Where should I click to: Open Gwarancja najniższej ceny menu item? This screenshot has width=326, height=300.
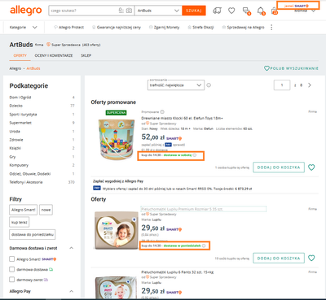coord(117,27)
